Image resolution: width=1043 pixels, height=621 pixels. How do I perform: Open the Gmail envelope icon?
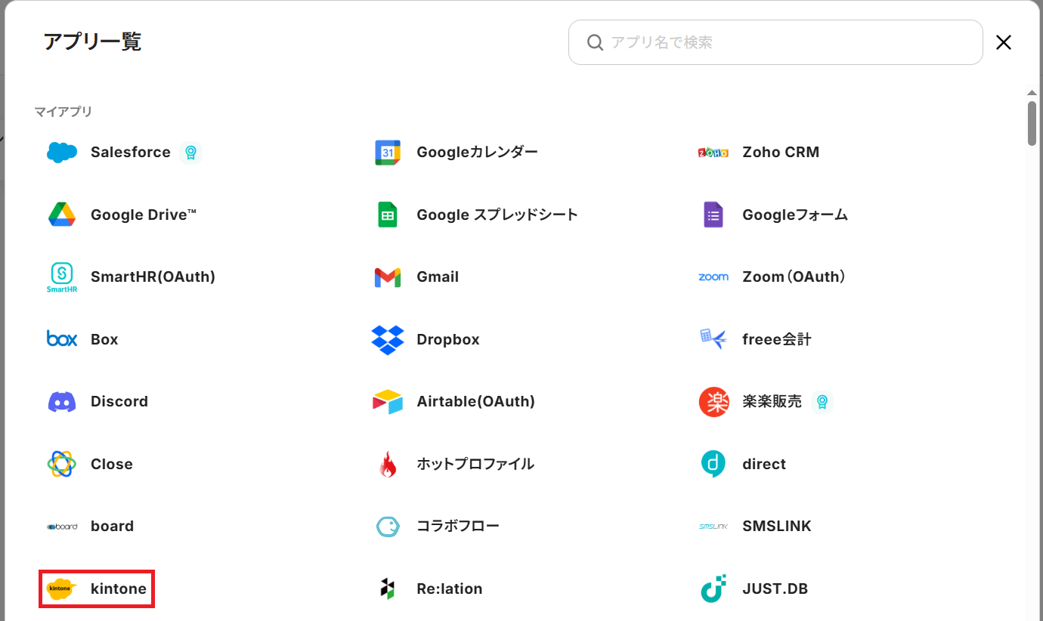[x=388, y=277]
